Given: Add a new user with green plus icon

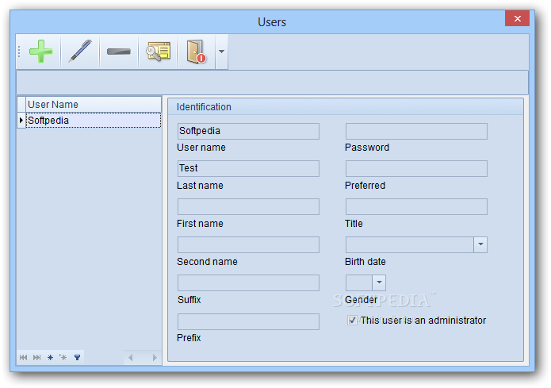Looking at the screenshot, I should (x=41, y=52).
